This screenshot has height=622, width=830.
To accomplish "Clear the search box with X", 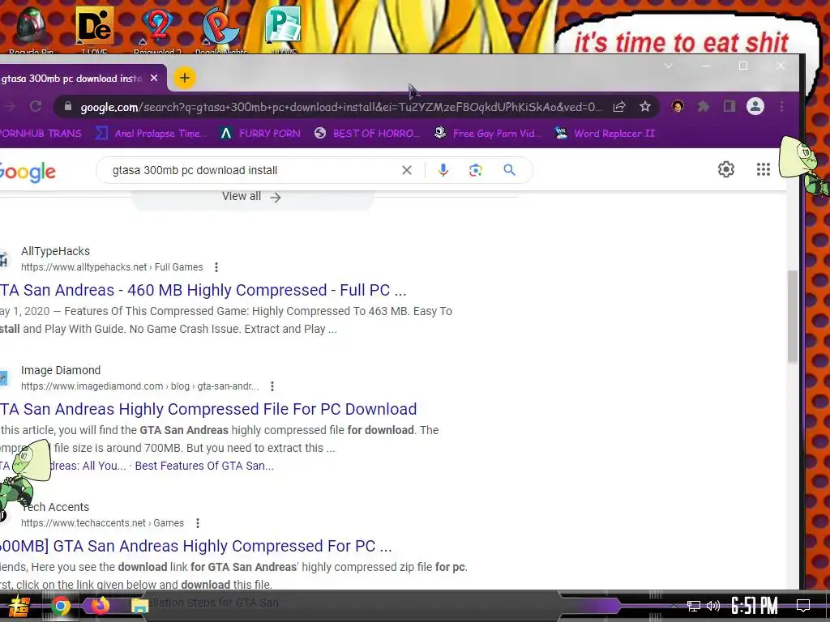I will point(407,170).
